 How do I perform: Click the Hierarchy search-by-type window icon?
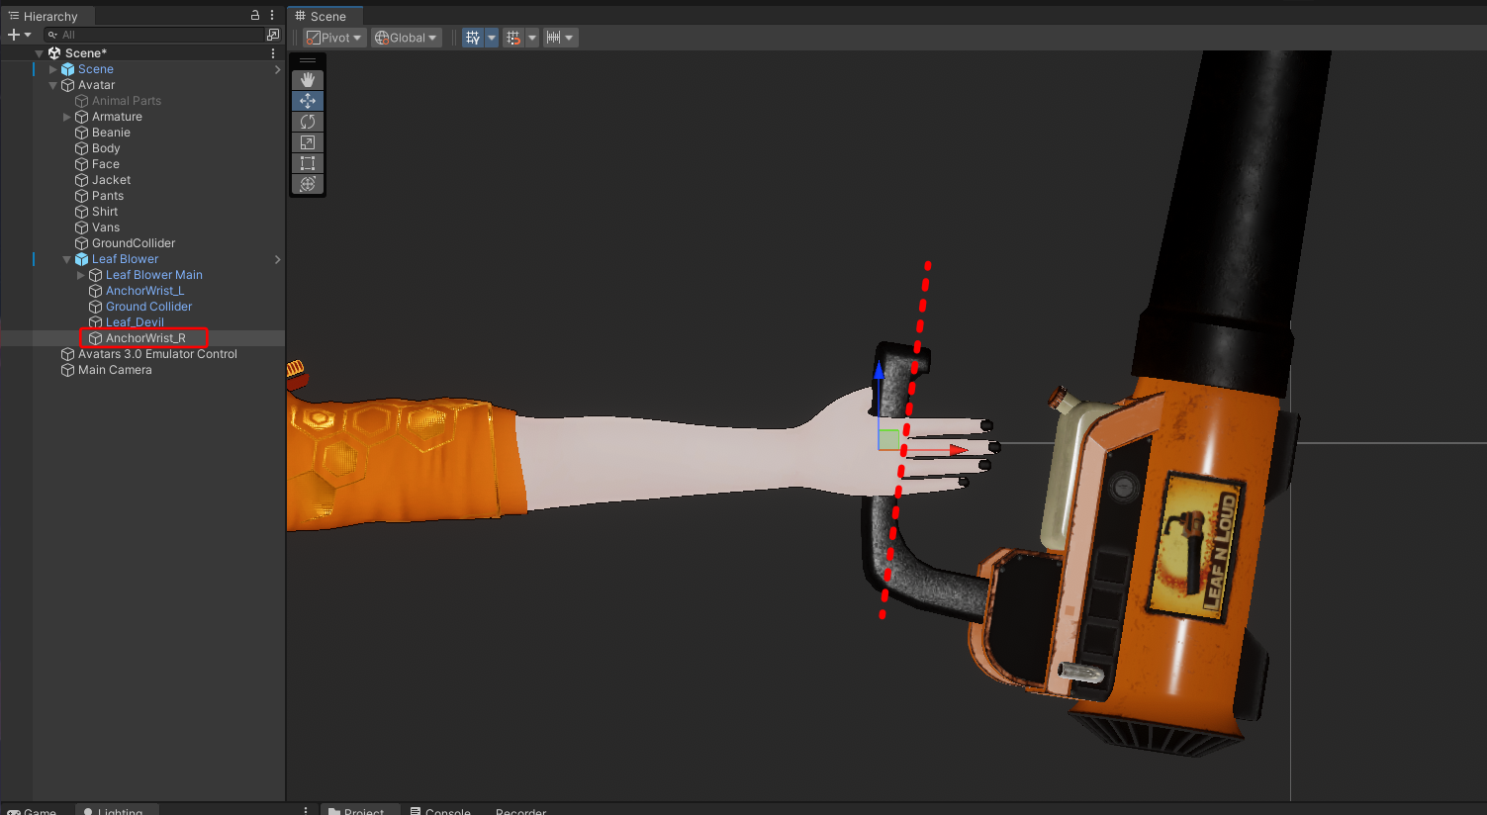(x=273, y=35)
